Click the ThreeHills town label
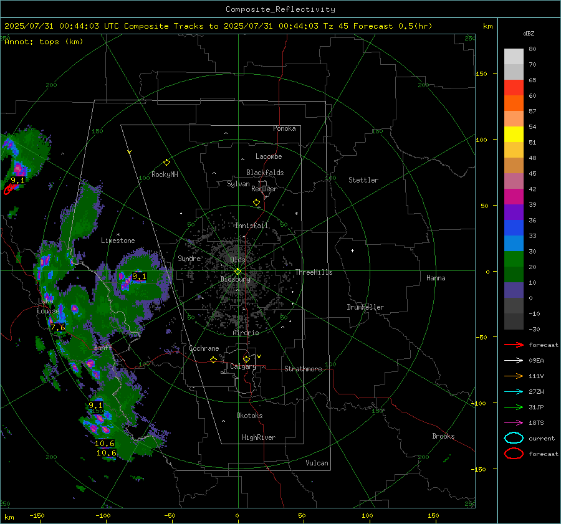This screenshot has width=561, height=524. point(314,272)
